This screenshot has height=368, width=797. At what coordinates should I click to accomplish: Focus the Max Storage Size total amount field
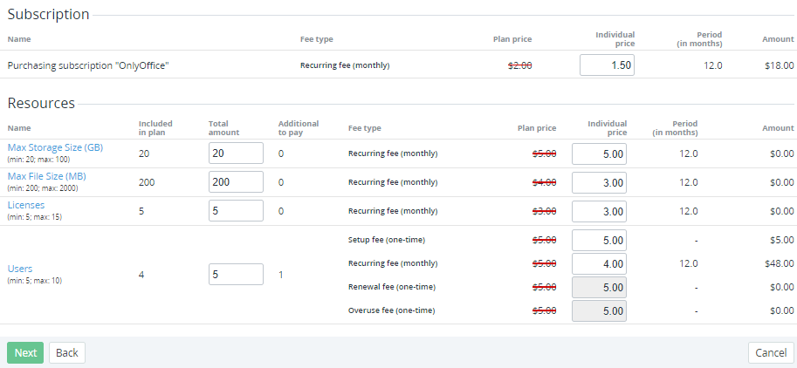(x=236, y=153)
